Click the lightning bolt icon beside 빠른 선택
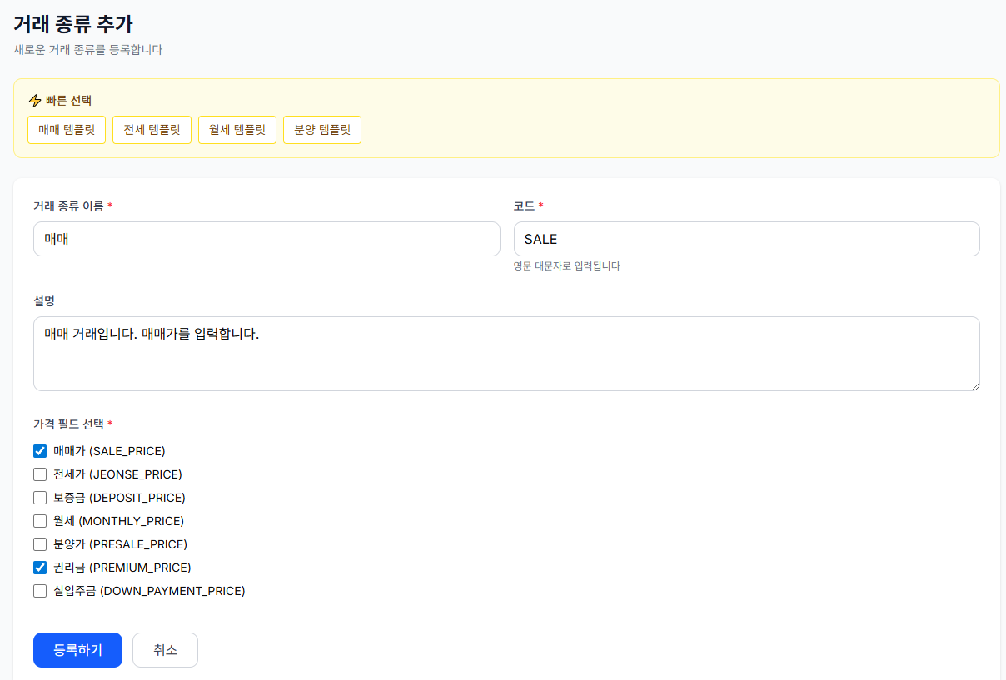 (34, 100)
